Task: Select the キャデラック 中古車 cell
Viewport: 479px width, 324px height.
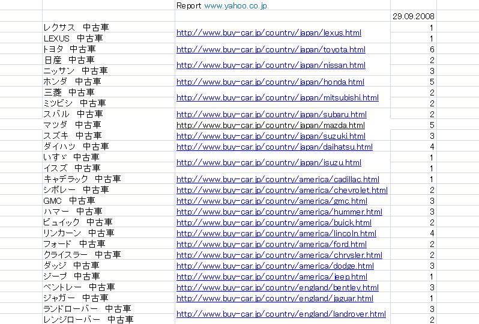Action: (109, 179)
